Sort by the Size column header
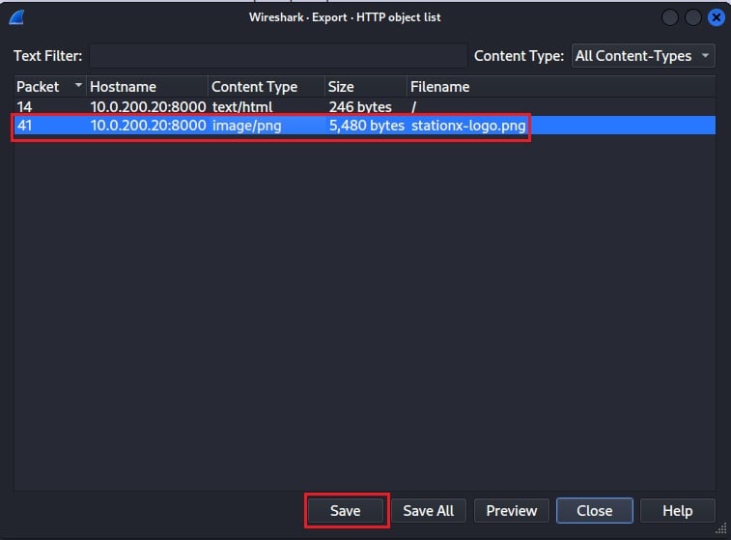 (365, 87)
